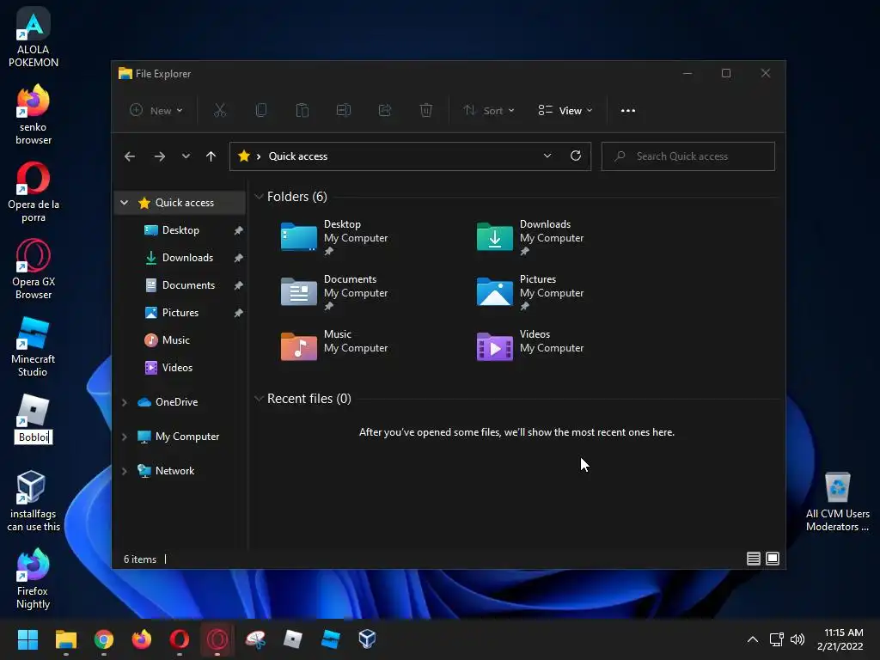Screen dimensions: 880x660
Task: Select Downloads in the navigation pane
Action: (x=180, y=258)
